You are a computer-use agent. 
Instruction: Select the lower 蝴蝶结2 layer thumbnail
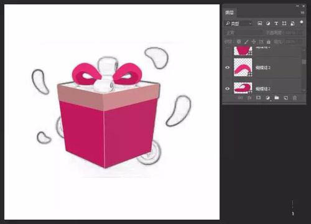243,88
